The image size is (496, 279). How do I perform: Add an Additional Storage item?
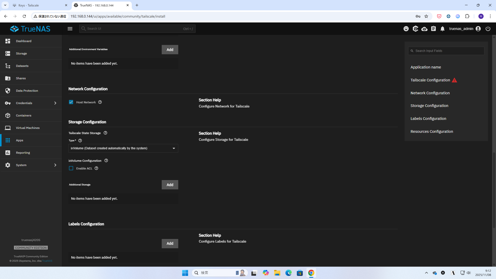point(170,185)
